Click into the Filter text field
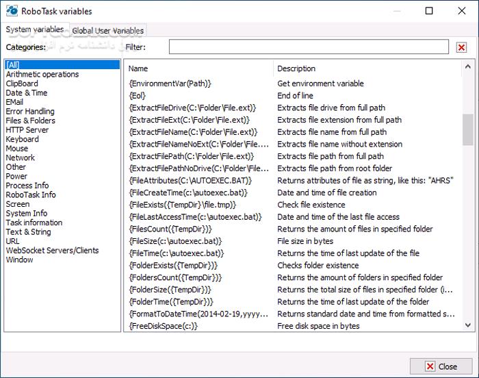Viewport: 479px width, 378px height. coord(309,47)
